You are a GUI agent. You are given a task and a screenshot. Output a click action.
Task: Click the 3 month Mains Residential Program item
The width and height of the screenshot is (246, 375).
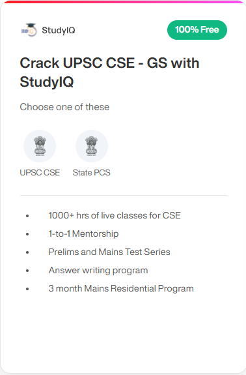[121, 289]
